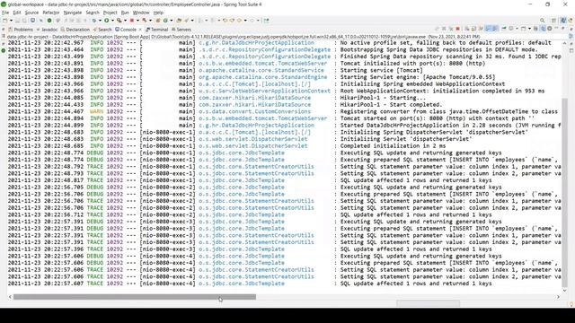The height and width of the screenshot is (323, 575).
Task: Click the 'WARN' level text in the log
Action: [x=96, y=111]
